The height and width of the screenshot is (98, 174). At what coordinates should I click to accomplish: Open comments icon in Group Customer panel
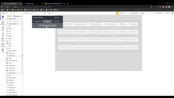coord(59,17)
